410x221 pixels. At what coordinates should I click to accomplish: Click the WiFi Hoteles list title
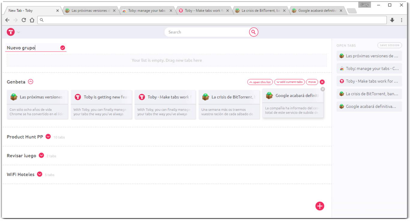click(21, 174)
